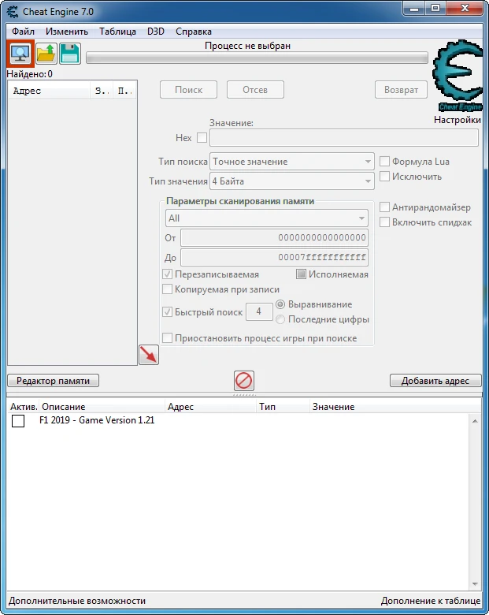This screenshot has width=489, height=615.
Task: Minimize the Cheat Engine window
Action: click(414, 8)
